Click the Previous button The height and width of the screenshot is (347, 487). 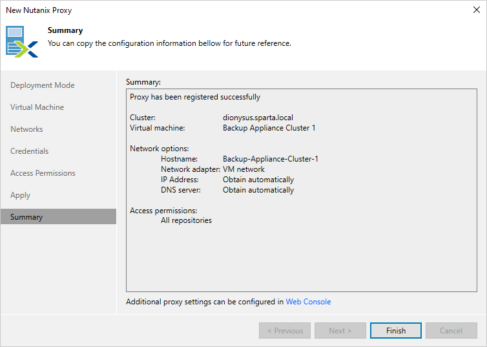pos(285,331)
